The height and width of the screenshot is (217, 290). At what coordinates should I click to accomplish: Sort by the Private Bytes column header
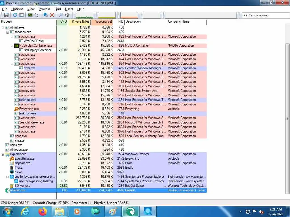pos(79,21)
